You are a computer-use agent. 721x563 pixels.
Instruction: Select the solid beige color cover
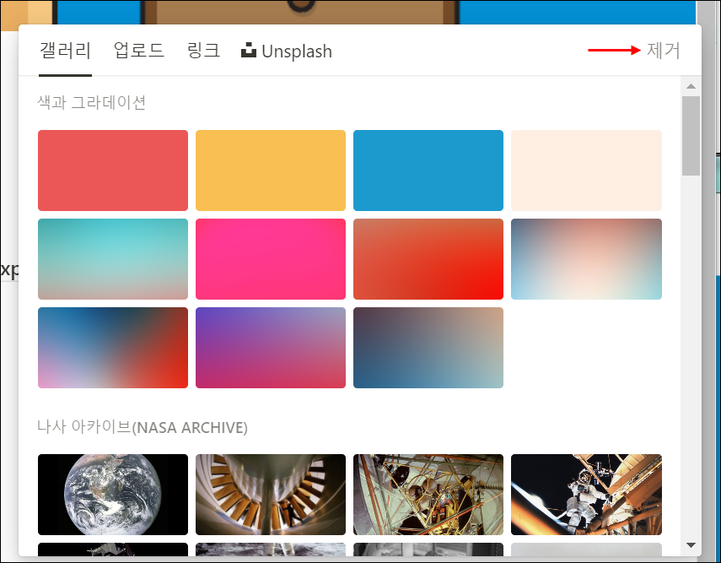586,171
